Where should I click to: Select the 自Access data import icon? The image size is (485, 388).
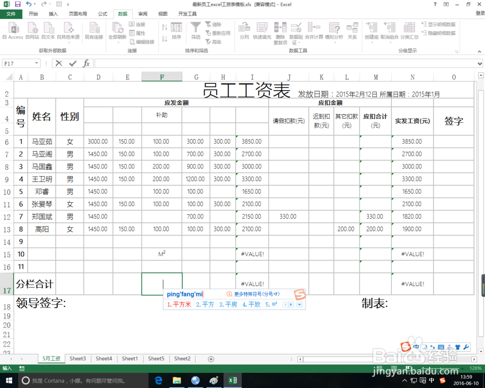tap(12, 30)
